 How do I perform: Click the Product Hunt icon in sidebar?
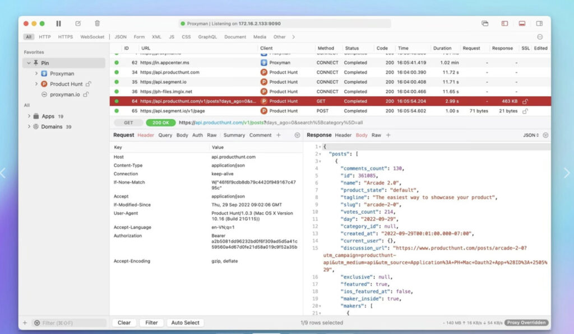pos(44,84)
